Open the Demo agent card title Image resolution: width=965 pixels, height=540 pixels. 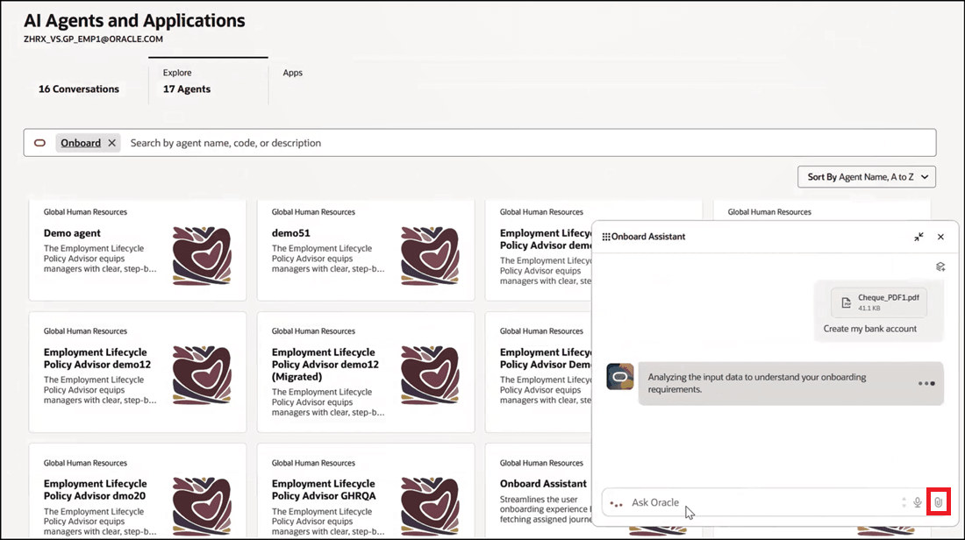(x=72, y=233)
